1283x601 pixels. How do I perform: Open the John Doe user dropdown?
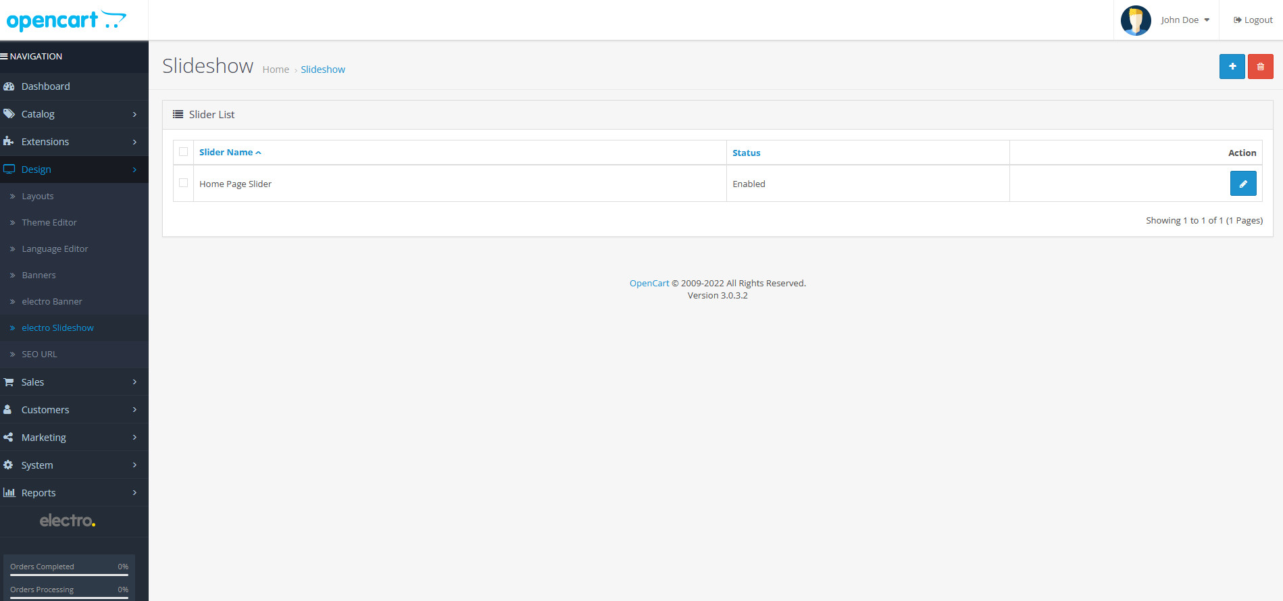click(x=1185, y=20)
